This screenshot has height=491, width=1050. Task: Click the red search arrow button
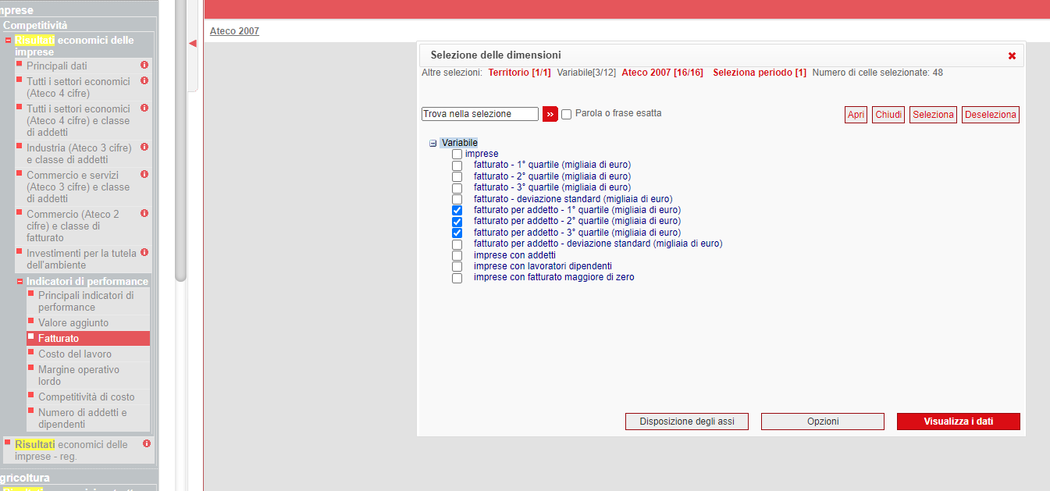click(550, 114)
